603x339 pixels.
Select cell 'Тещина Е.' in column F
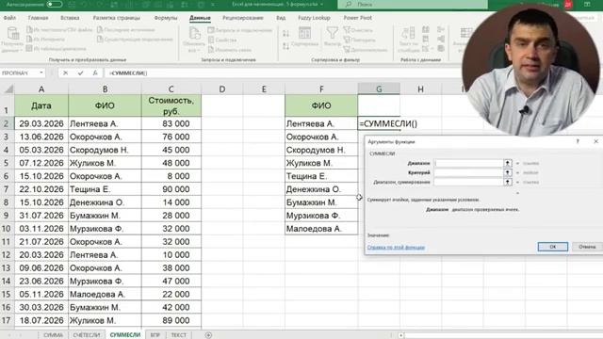pyautogui.click(x=321, y=176)
